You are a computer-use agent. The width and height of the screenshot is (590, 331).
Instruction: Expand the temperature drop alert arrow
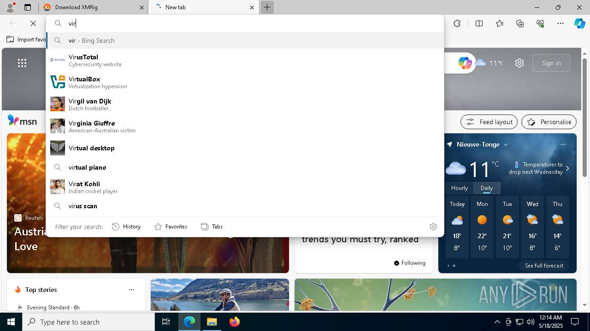pyautogui.click(x=567, y=168)
